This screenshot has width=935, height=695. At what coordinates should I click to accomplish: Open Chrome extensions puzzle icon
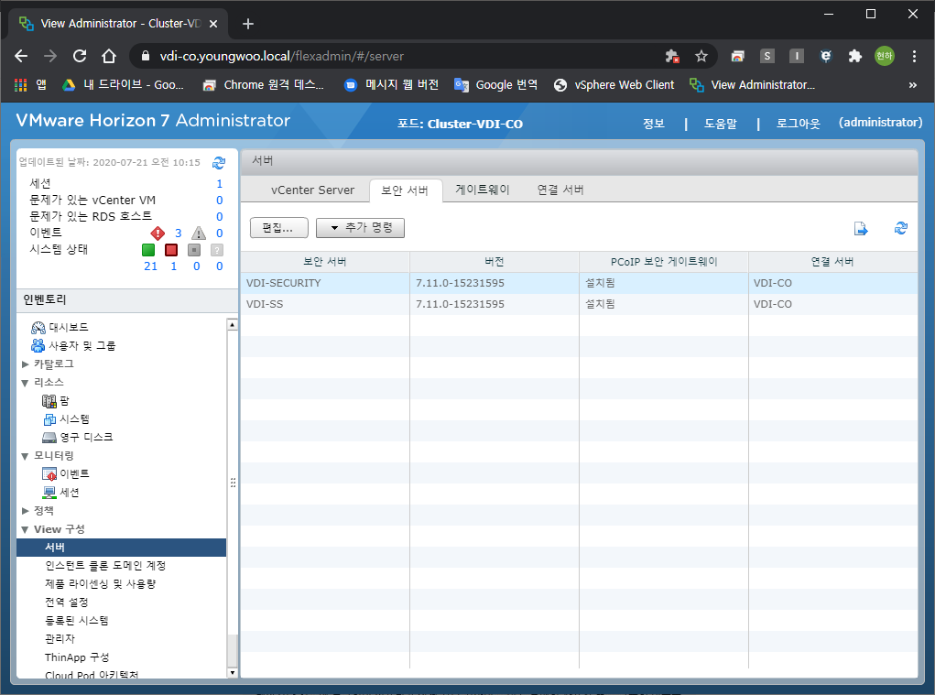(855, 56)
